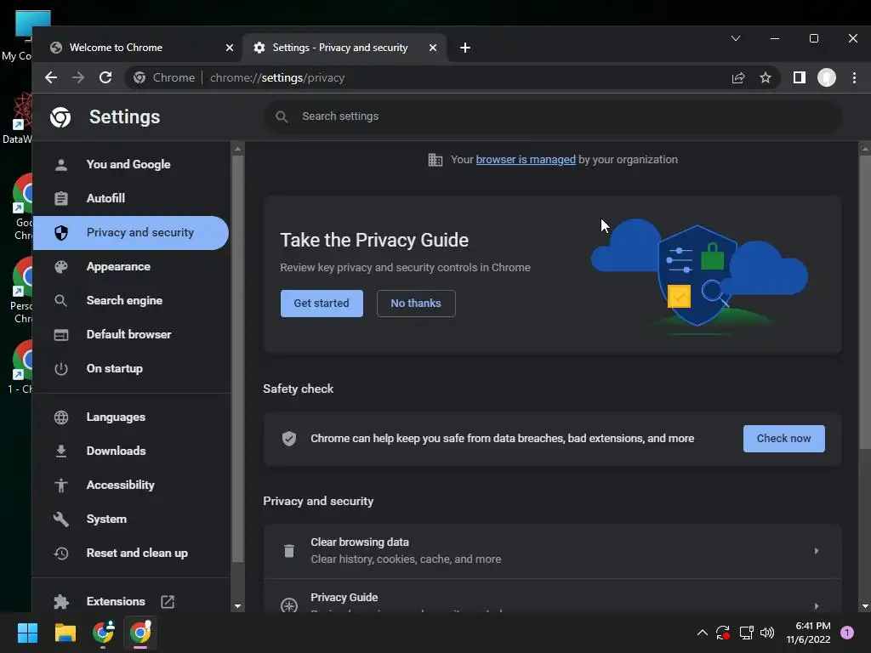Click the Chrome logo next to Settings

(60, 117)
